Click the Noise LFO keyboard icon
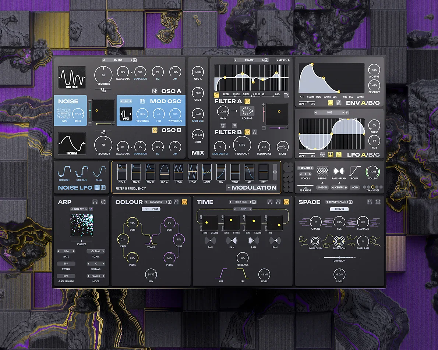Image resolution: width=438 pixels, height=350 pixels. pyautogui.click(x=103, y=187)
